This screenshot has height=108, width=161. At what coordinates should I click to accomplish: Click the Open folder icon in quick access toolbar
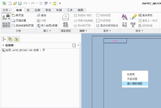point(15,3)
